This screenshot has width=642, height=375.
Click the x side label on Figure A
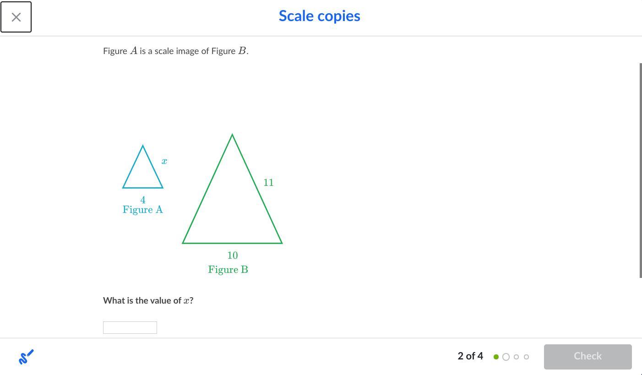click(164, 161)
